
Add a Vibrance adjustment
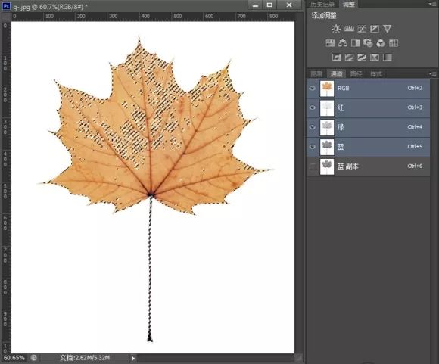[x=388, y=29]
